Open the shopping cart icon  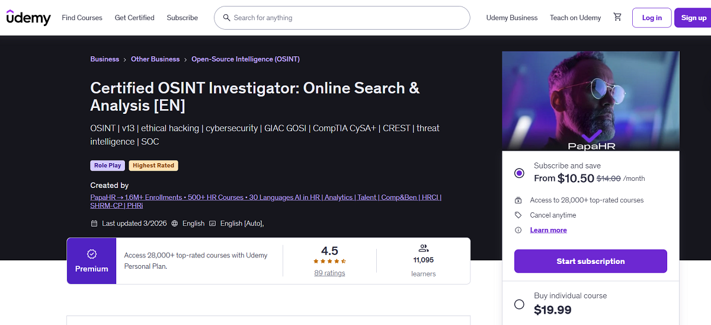click(x=617, y=17)
